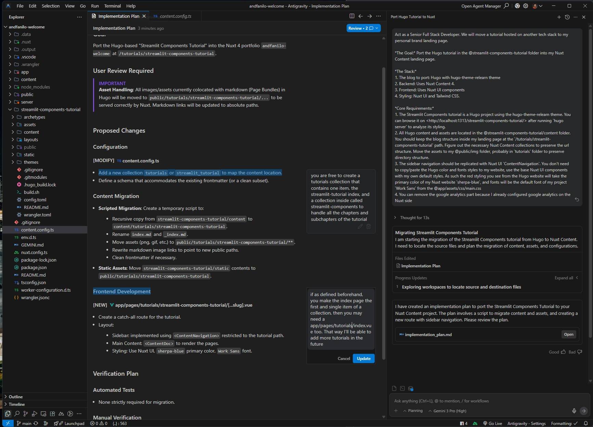Collapse the streamlit-components-tutorial folder
The width and height of the screenshot is (593, 427).
[10, 109]
